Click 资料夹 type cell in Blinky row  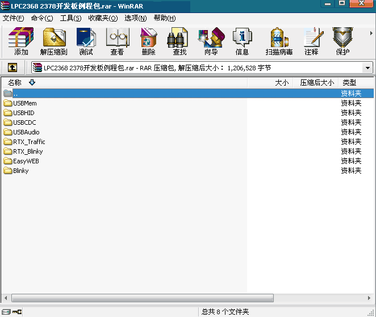click(352, 171)
